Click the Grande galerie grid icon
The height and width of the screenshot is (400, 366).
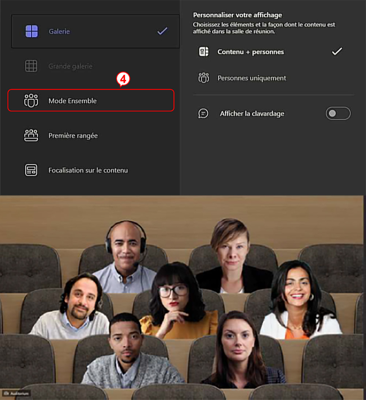point(31,66)
